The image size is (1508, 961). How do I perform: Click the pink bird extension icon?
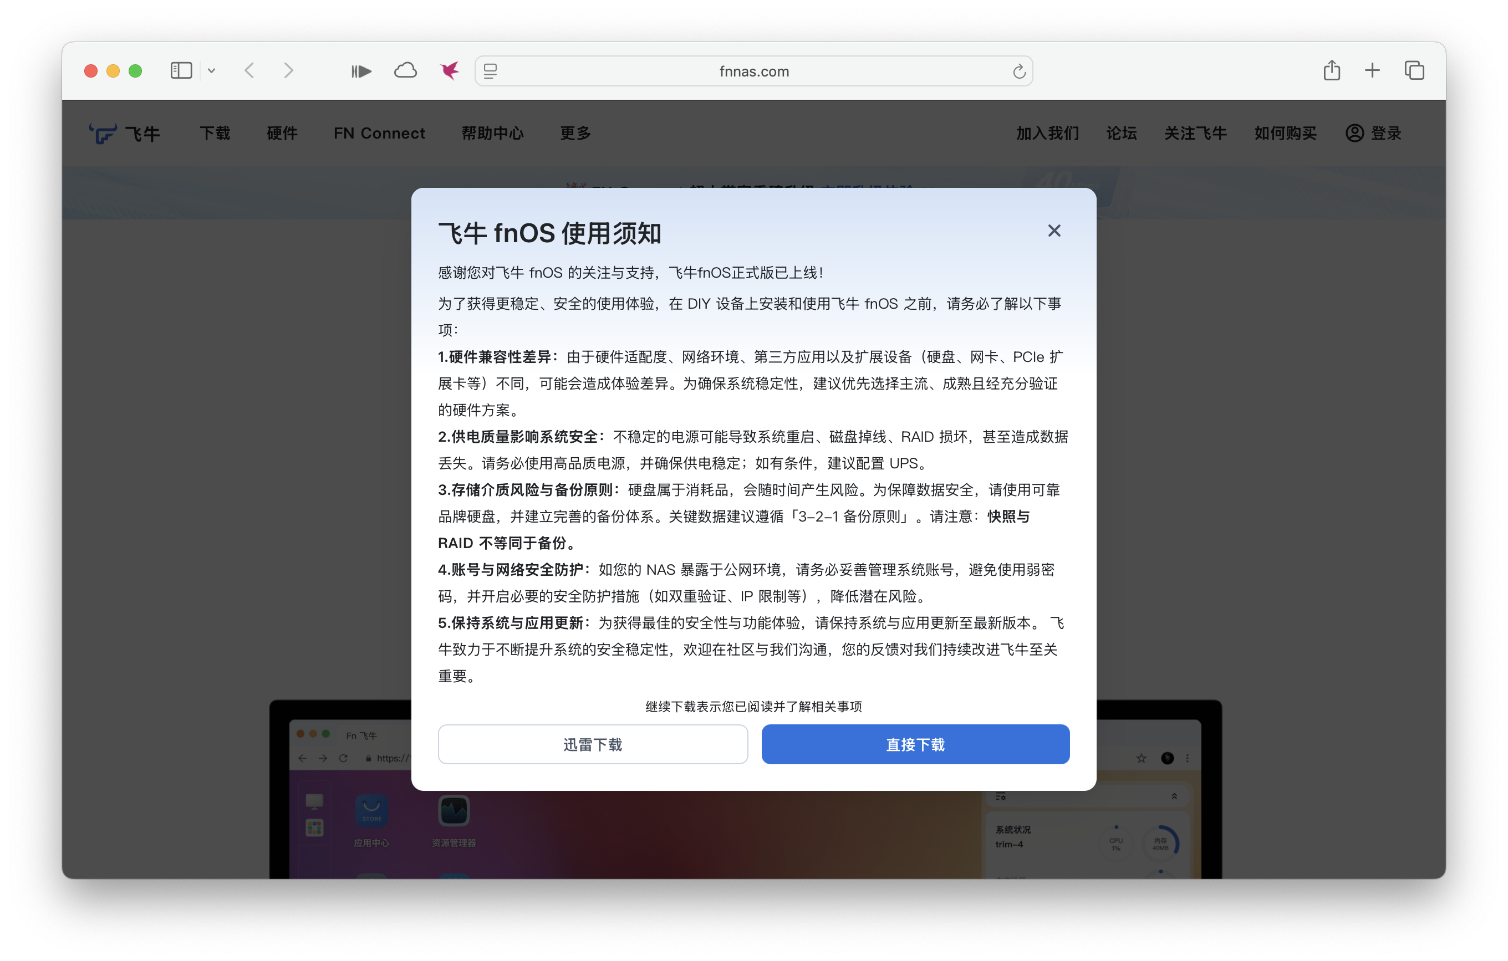tap(450, 71)
